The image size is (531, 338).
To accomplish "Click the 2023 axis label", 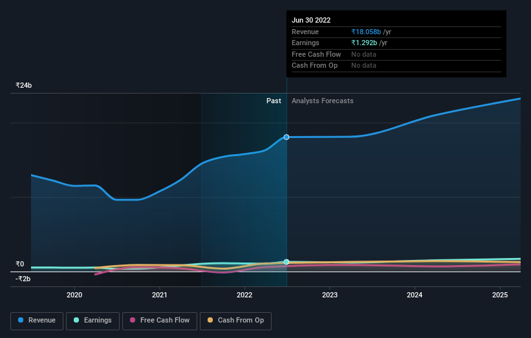I will point(330,295).
